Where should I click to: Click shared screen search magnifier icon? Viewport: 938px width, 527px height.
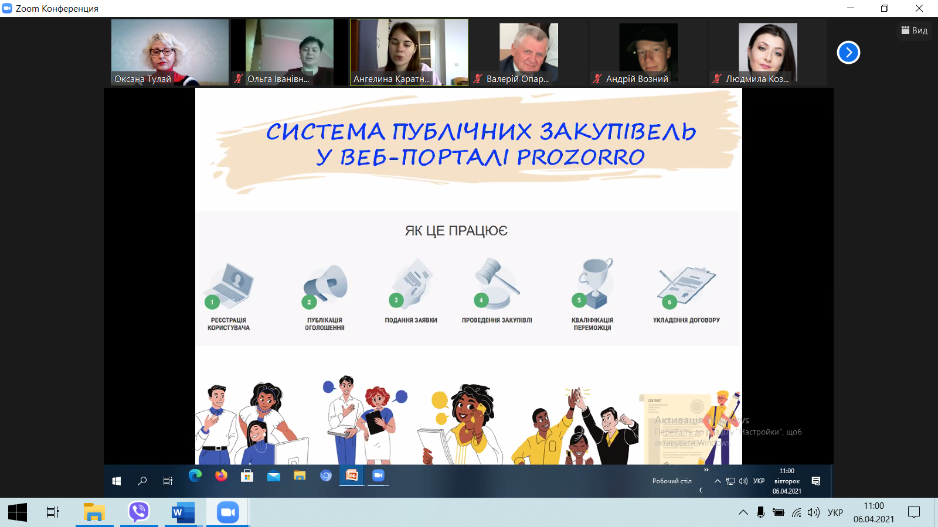coord(142,481)
